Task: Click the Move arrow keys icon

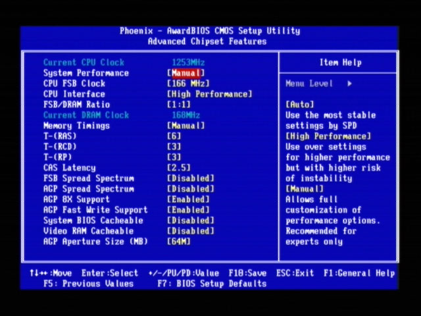Action: (38, 273)
